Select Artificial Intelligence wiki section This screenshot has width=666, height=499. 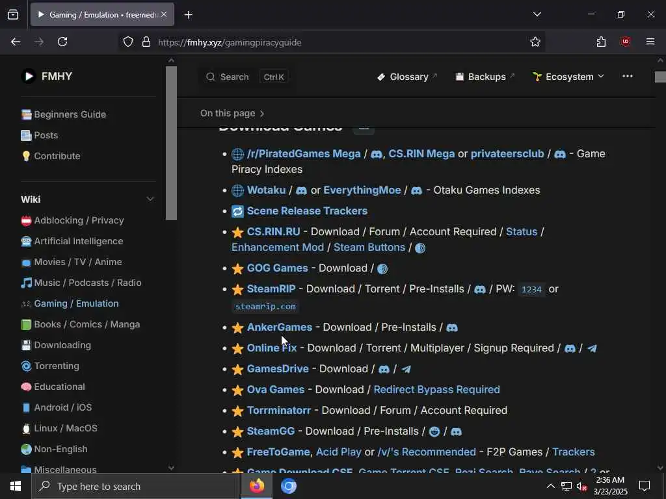pyautogui.click(x=72, y=241)
